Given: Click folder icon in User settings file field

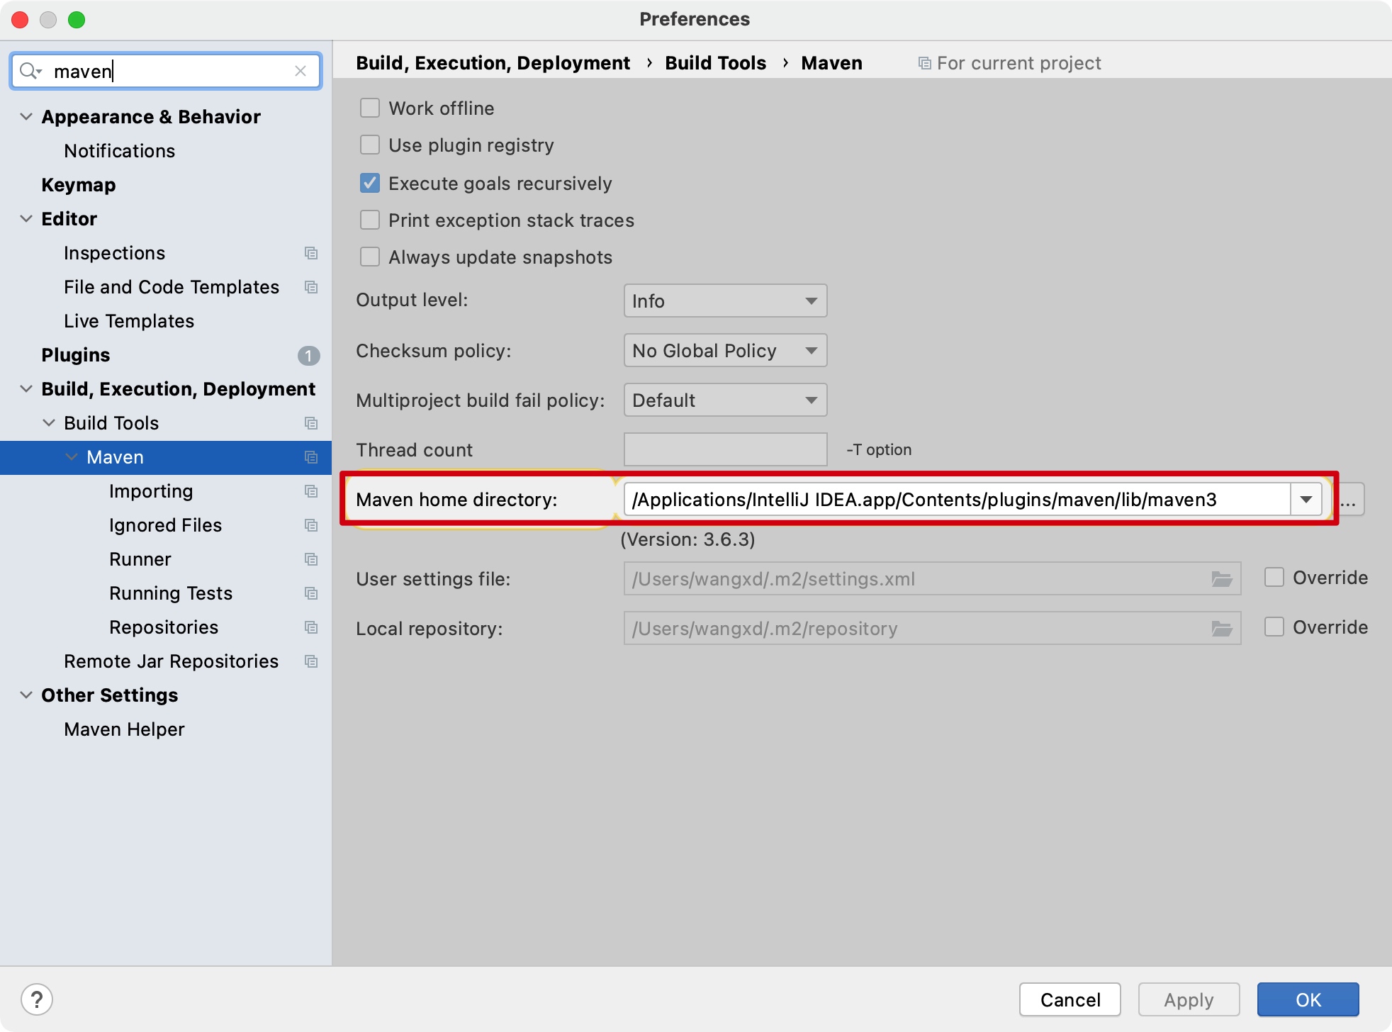Looking at the screenshot, I should pyautogui.click(x=1221, y=579).
